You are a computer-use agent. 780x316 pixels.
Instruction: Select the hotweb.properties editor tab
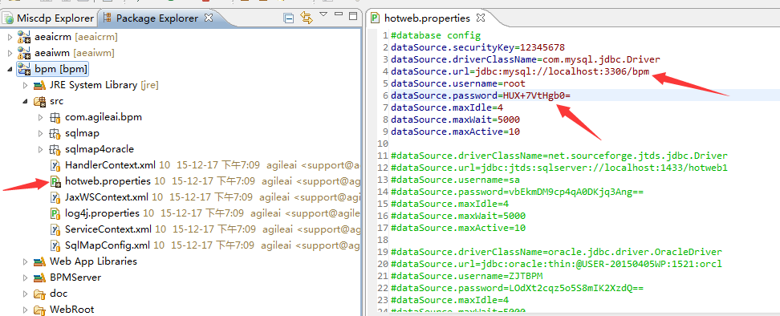point(427,18)
